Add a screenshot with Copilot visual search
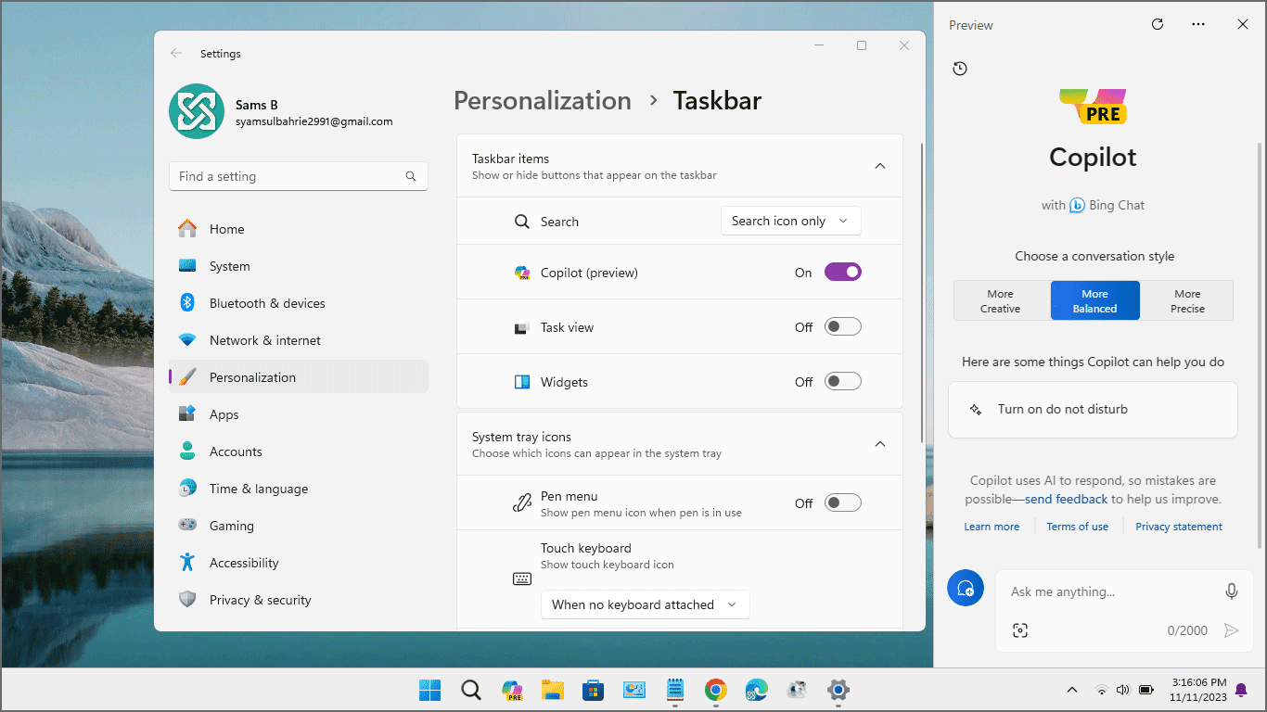1267x712 pixels. pyautogui.click(x=1020, y=630)
